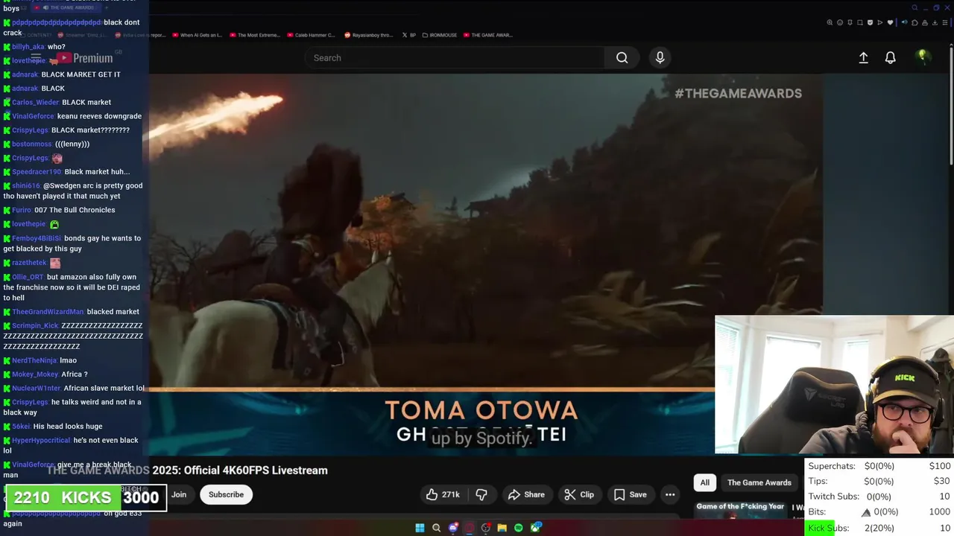Click the browser heart bookmark icon
The height and width of the screenshot is (536, 954).
(890, 22)
